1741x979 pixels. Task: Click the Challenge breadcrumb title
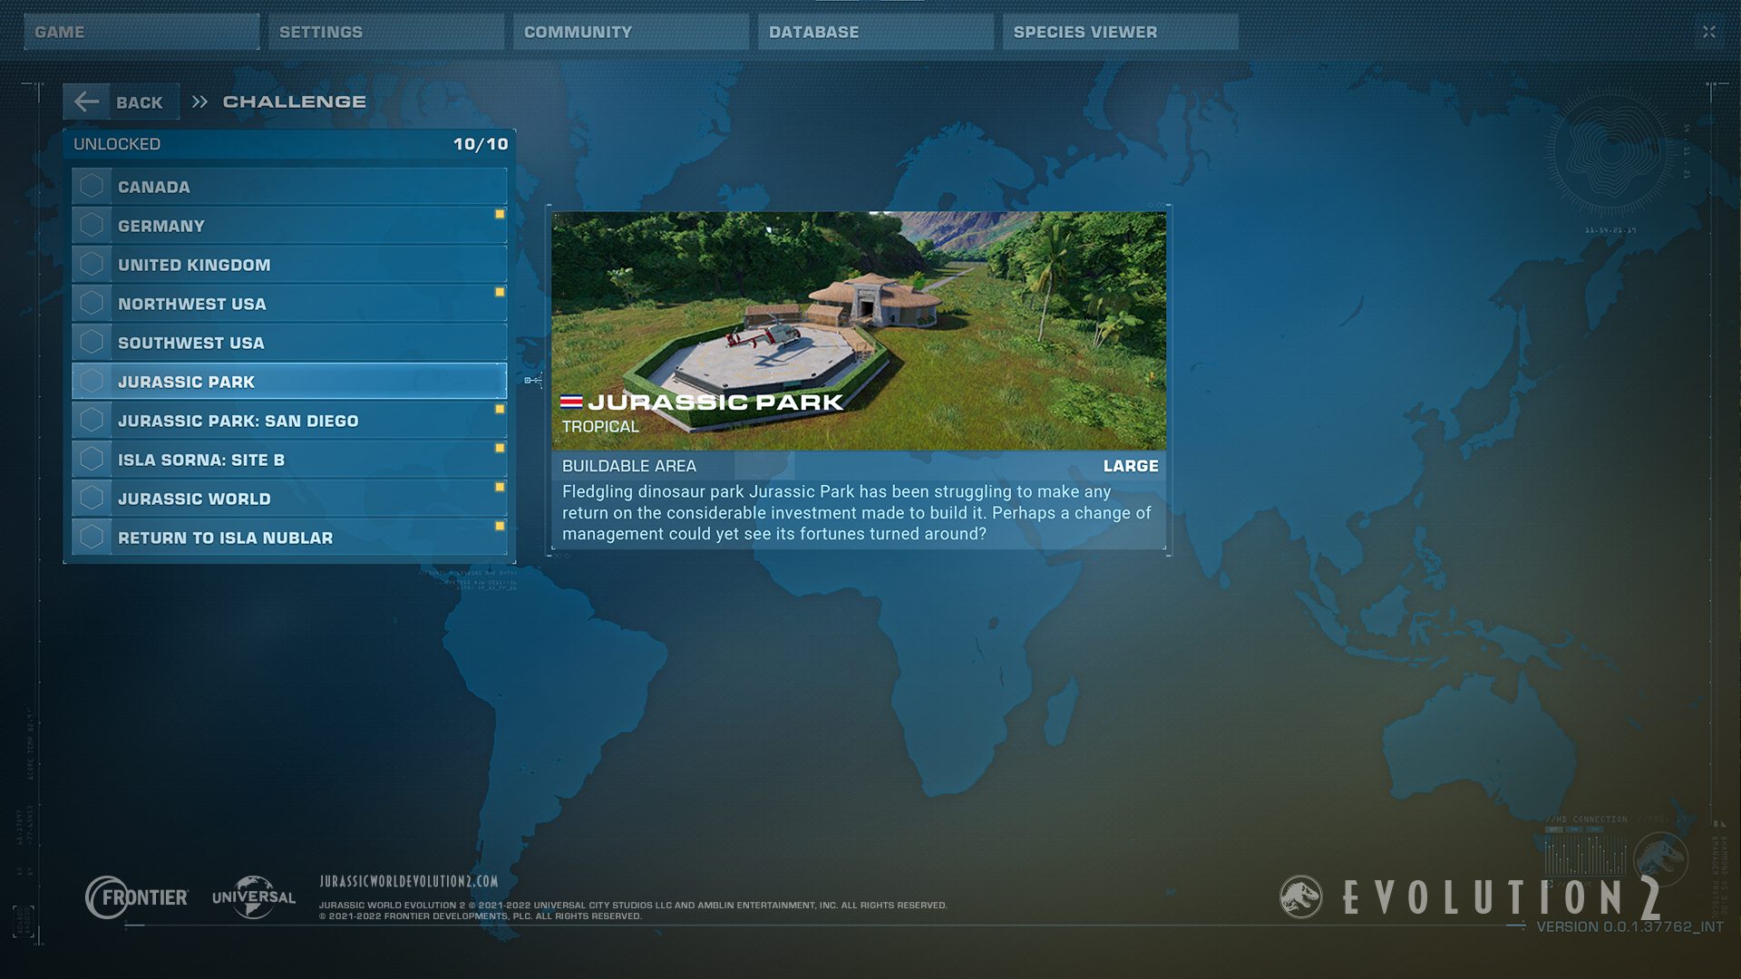295,102
